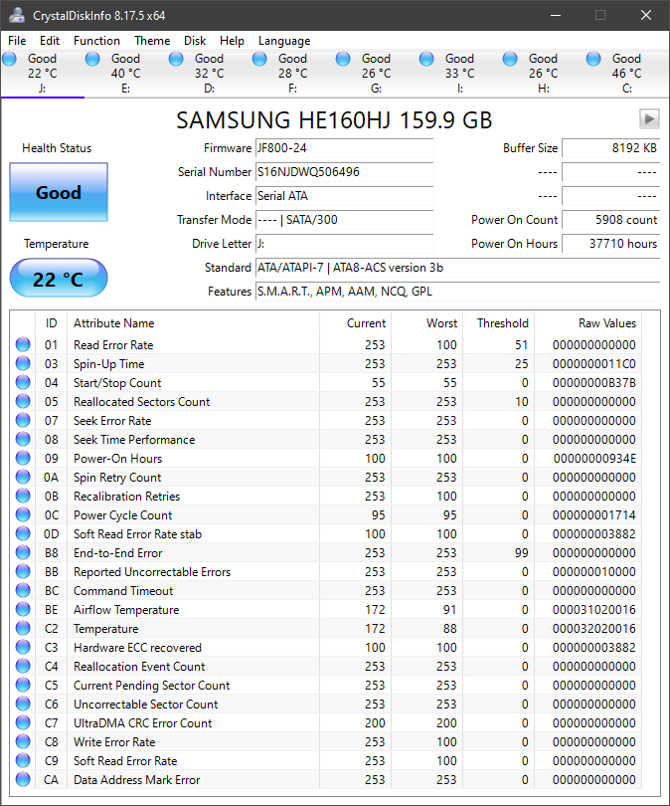The height and width of the screenshot is (806, 670).
Task: Click the Threshold column header
Action: [x=498, y=323]
